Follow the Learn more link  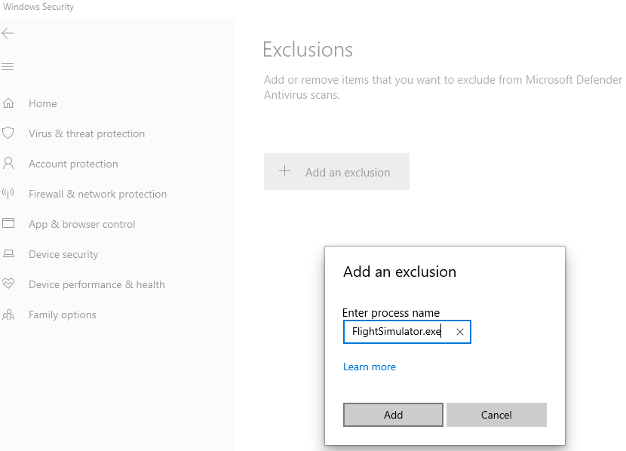click(x=370, y=367)
